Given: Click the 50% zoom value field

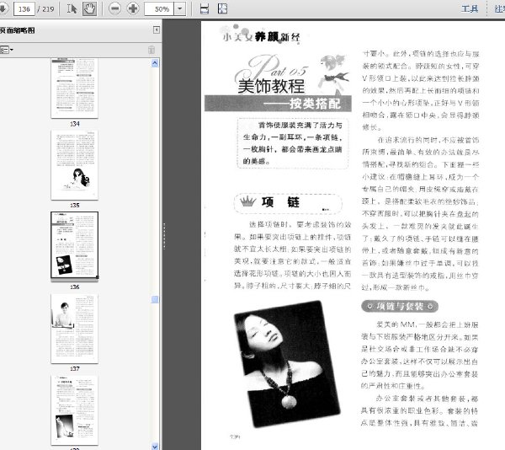Looking at the screenshot, I should tap(159, 8).
